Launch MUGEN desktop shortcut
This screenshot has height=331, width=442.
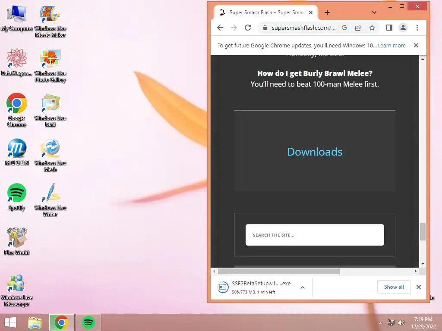pyautogui.click(x=17, y=152)
